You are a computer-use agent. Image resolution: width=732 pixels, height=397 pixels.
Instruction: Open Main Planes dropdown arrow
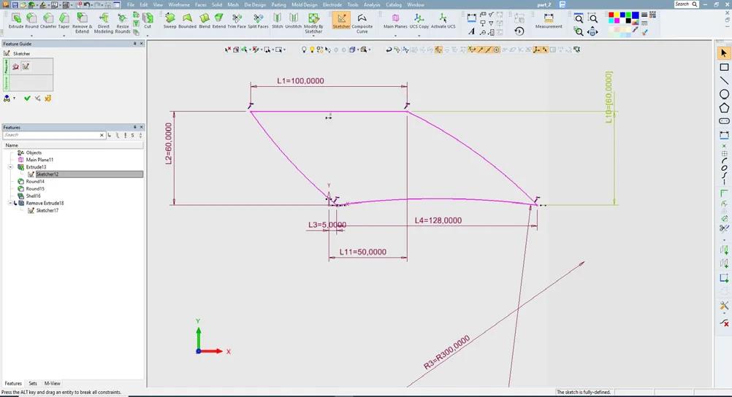[x=395, y=36]
